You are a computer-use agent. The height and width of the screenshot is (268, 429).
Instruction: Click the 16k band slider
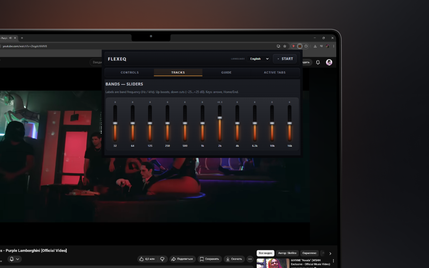pyautogui.click(x=290, y=123)
